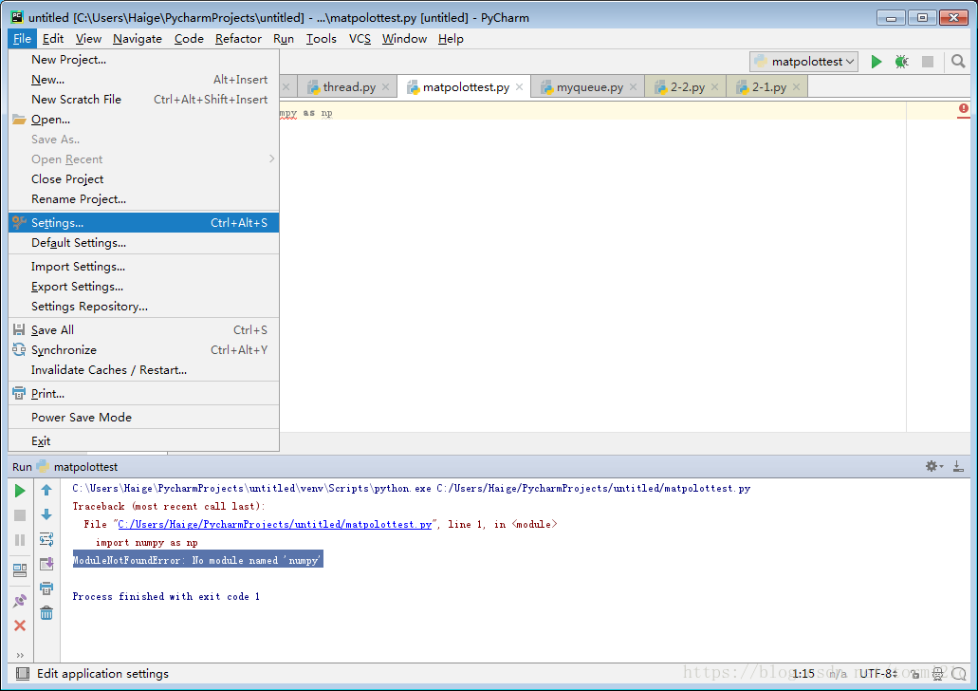Open Default Settings...

[x=143, y=243]
